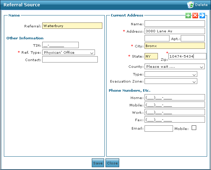Click the Zip field with 10474-5434

[187, 56]
